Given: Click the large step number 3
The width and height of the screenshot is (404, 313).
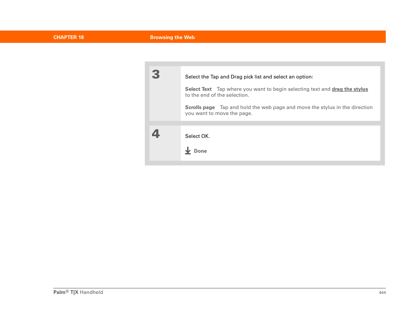Looking at the screenshot, I should [x=156, y=75].
